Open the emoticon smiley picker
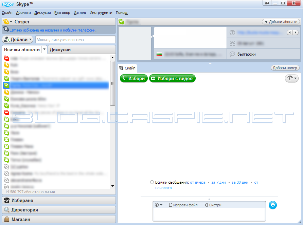The height and width of the screenshot is (225, 303). 158,205
